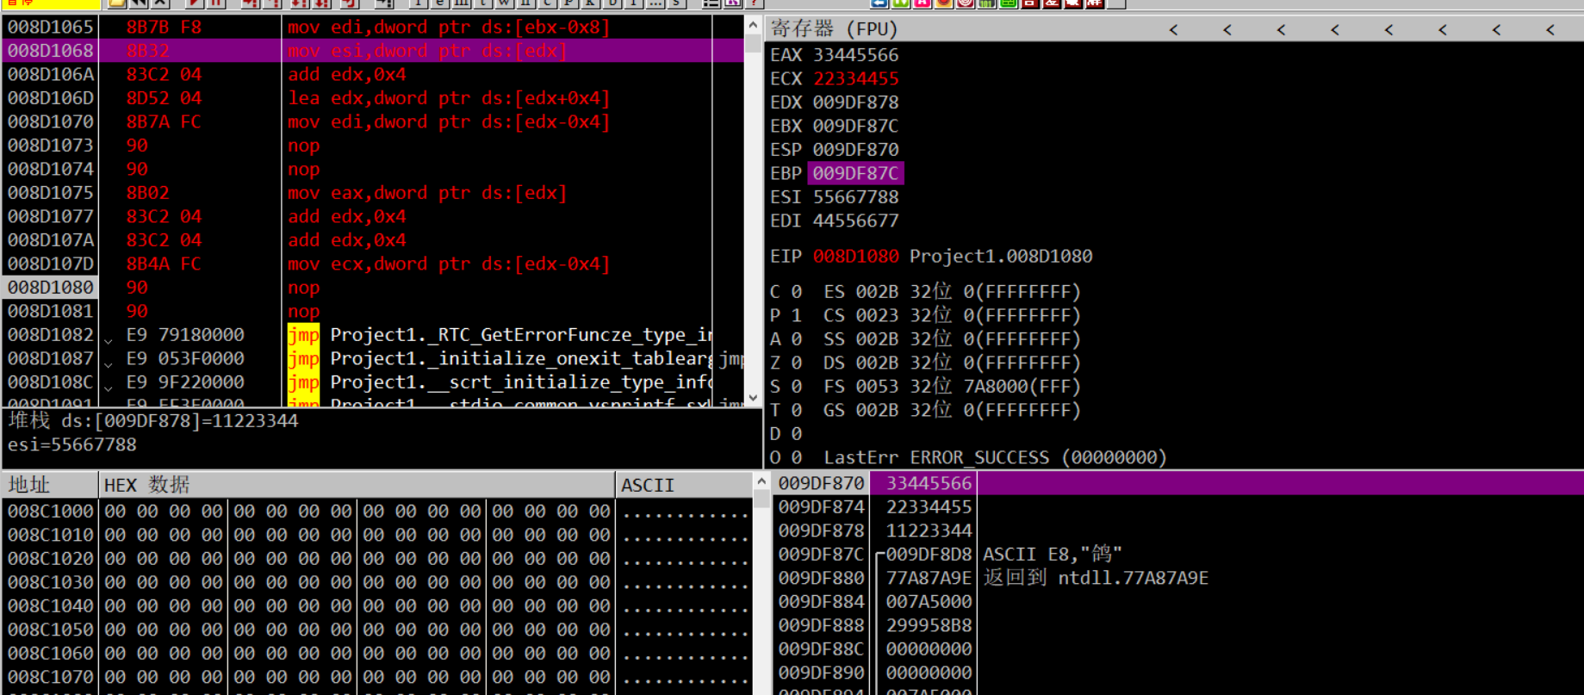The image size is (1584, 695).
Task: Toggle the T trap flag value
Action: [x=796, y=410]
